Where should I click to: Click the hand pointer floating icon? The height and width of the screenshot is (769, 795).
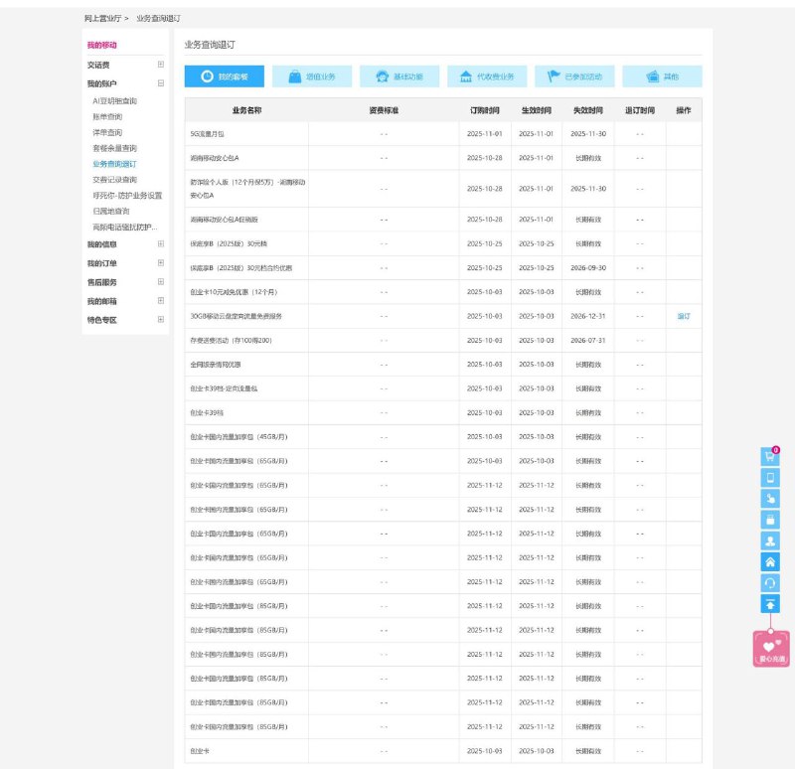tap(769, 498)
